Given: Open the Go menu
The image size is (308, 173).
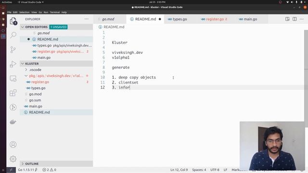Looking at the screenshot, I should 40,12.
